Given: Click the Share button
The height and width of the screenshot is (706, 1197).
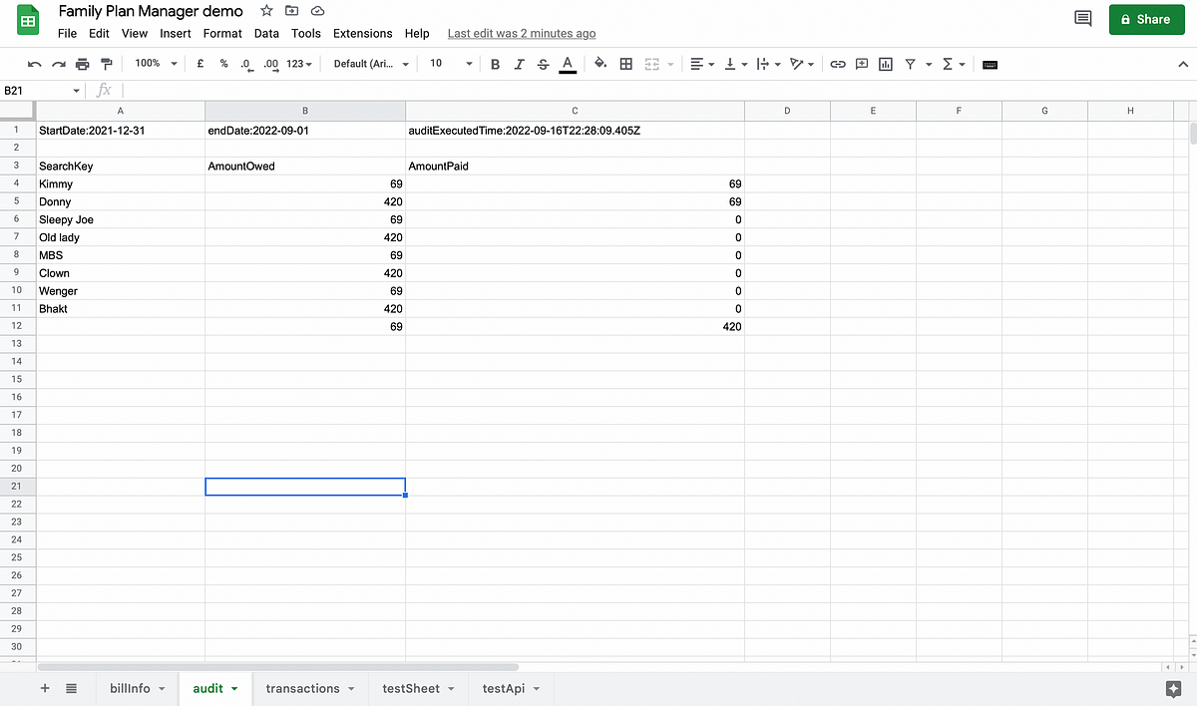Looking at the screenshot, I should [x=1146, y=19].
